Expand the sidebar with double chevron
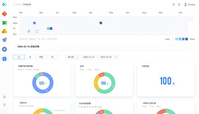Viewport: 199px width, 114px height. point(5,105)
